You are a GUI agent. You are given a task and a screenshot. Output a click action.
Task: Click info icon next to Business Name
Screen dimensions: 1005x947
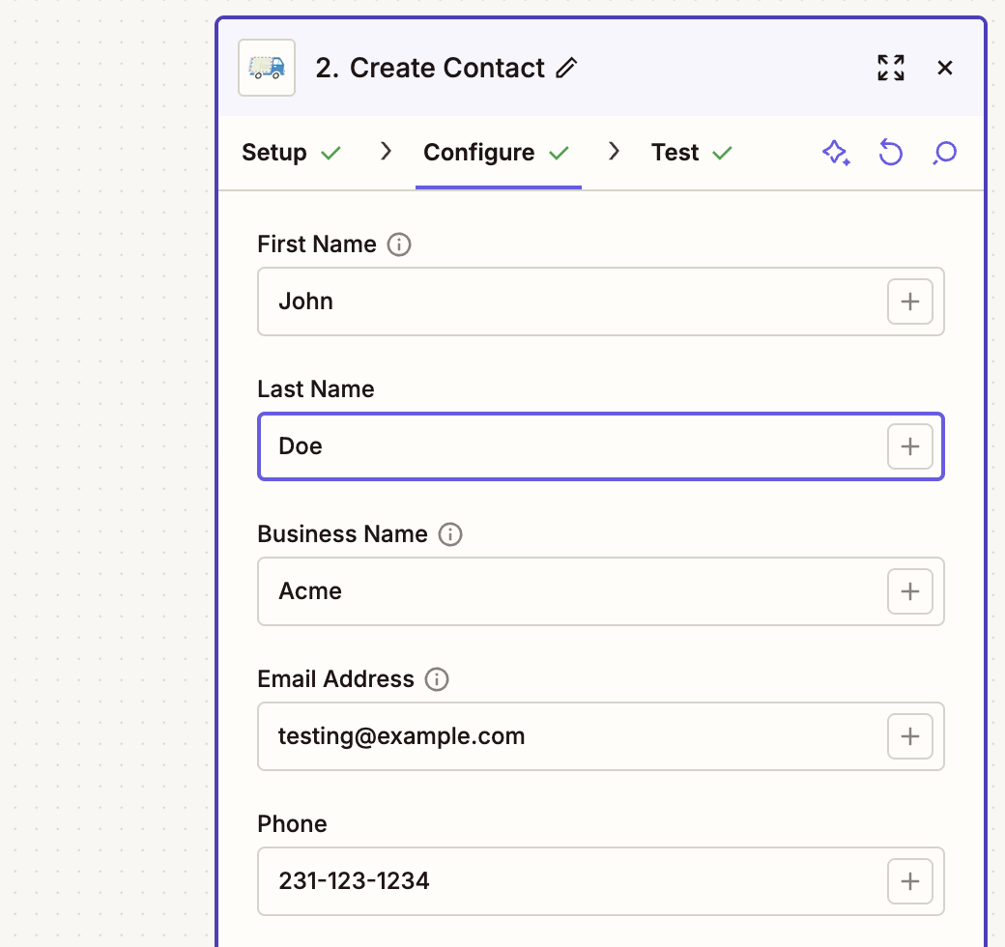pyautogui.click(x=450, y=534)
